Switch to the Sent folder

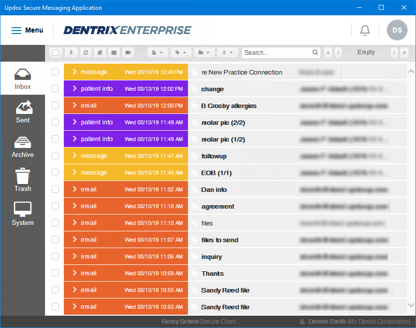click(23, 112)
